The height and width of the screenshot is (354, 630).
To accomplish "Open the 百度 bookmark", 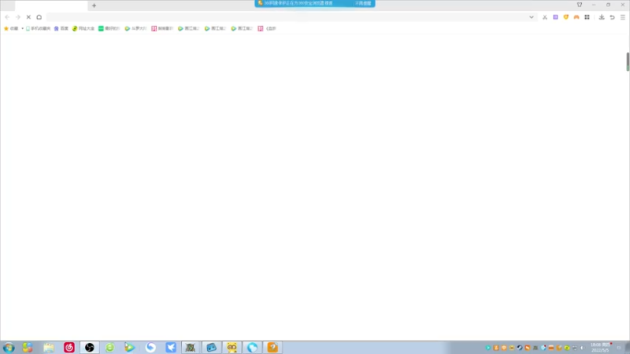I will (x=61, y=28).
